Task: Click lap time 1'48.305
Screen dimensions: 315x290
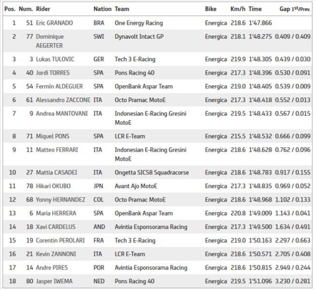Action: point(260,59)
